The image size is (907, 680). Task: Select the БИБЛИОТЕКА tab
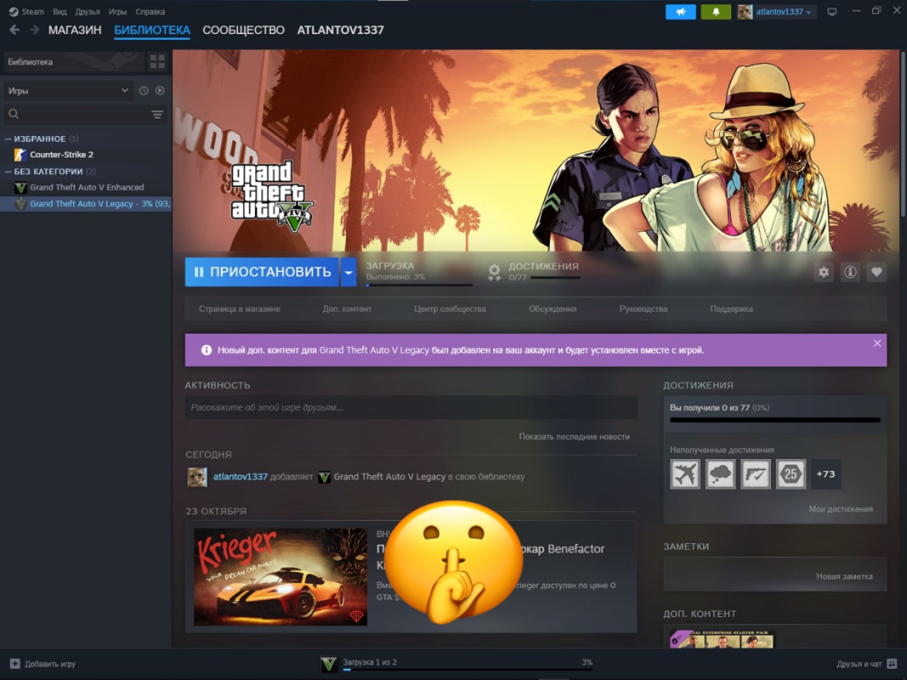(152, 30)
